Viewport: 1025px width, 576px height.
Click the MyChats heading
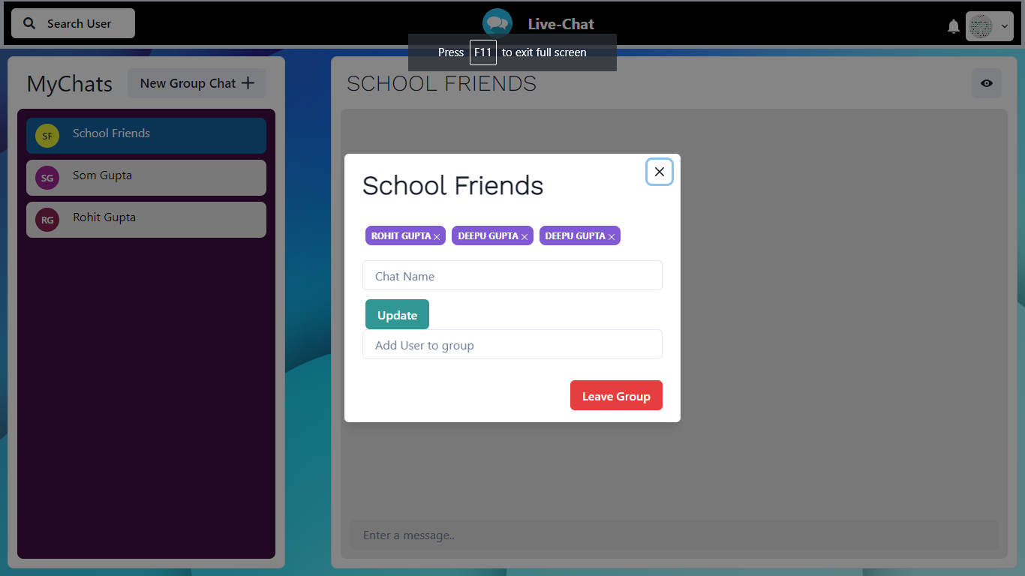click(x=69, y=84)
